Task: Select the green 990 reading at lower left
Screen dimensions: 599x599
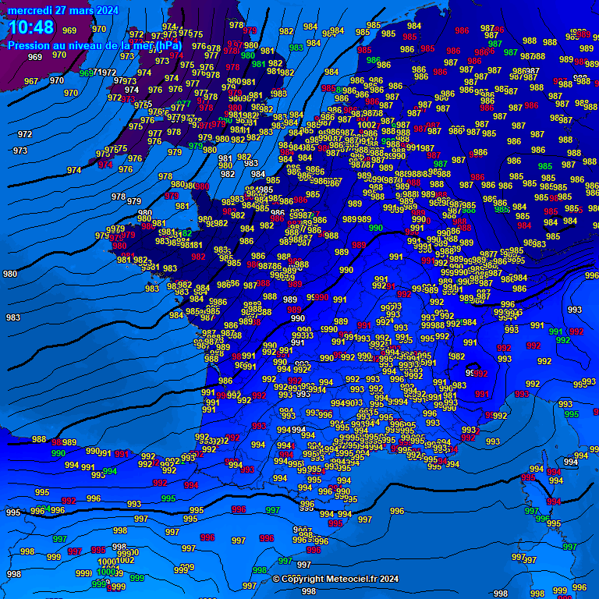Action: [58, 453]
